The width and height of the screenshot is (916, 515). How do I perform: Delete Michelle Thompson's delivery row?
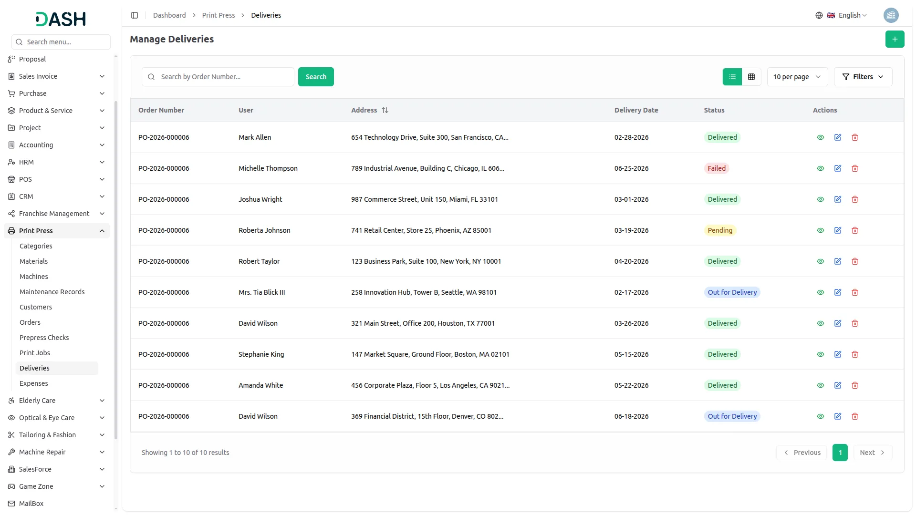(854, 168)
